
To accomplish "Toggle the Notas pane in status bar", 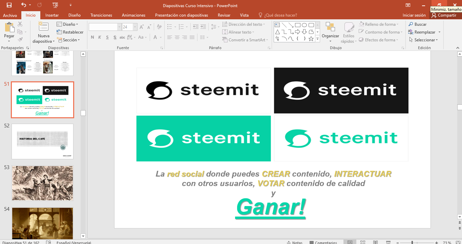I will pos(295,242).
